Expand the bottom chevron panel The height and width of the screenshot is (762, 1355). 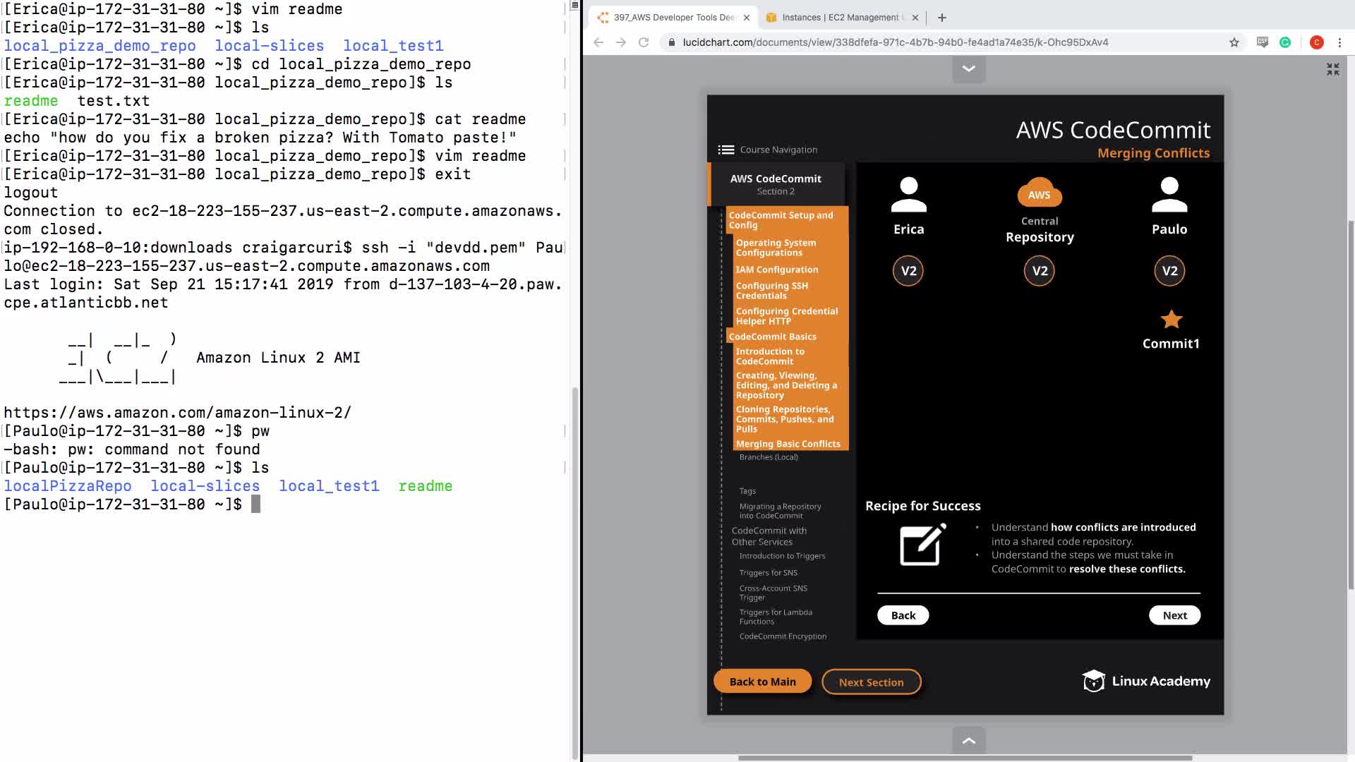(968, 740)
